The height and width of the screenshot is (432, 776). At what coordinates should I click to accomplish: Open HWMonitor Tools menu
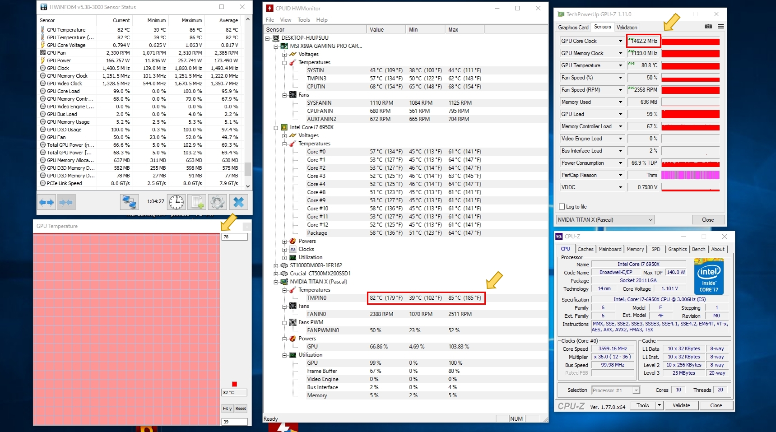304,20
